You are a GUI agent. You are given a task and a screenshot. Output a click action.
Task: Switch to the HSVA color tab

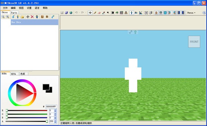[13, 74]
